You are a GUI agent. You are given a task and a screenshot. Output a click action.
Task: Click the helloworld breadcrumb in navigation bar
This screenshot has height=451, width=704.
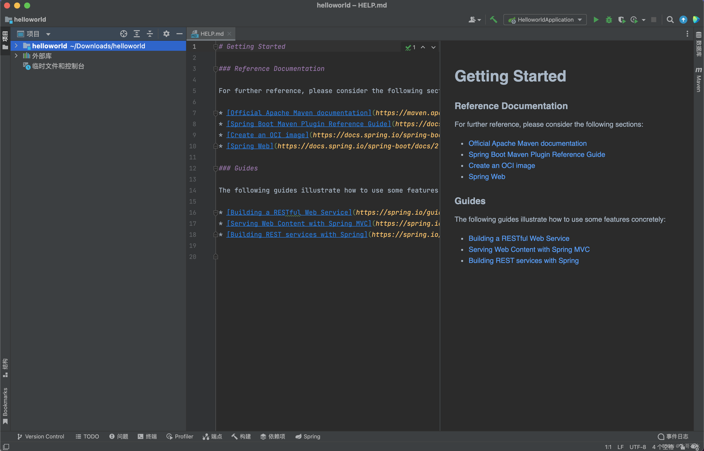coord(26,20)
